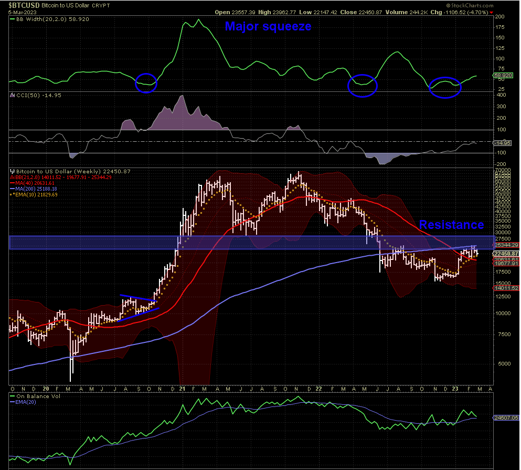Viewport: 521px width, 470px height.
Task: Click the '23' year label on time axis
Action: 455,389
